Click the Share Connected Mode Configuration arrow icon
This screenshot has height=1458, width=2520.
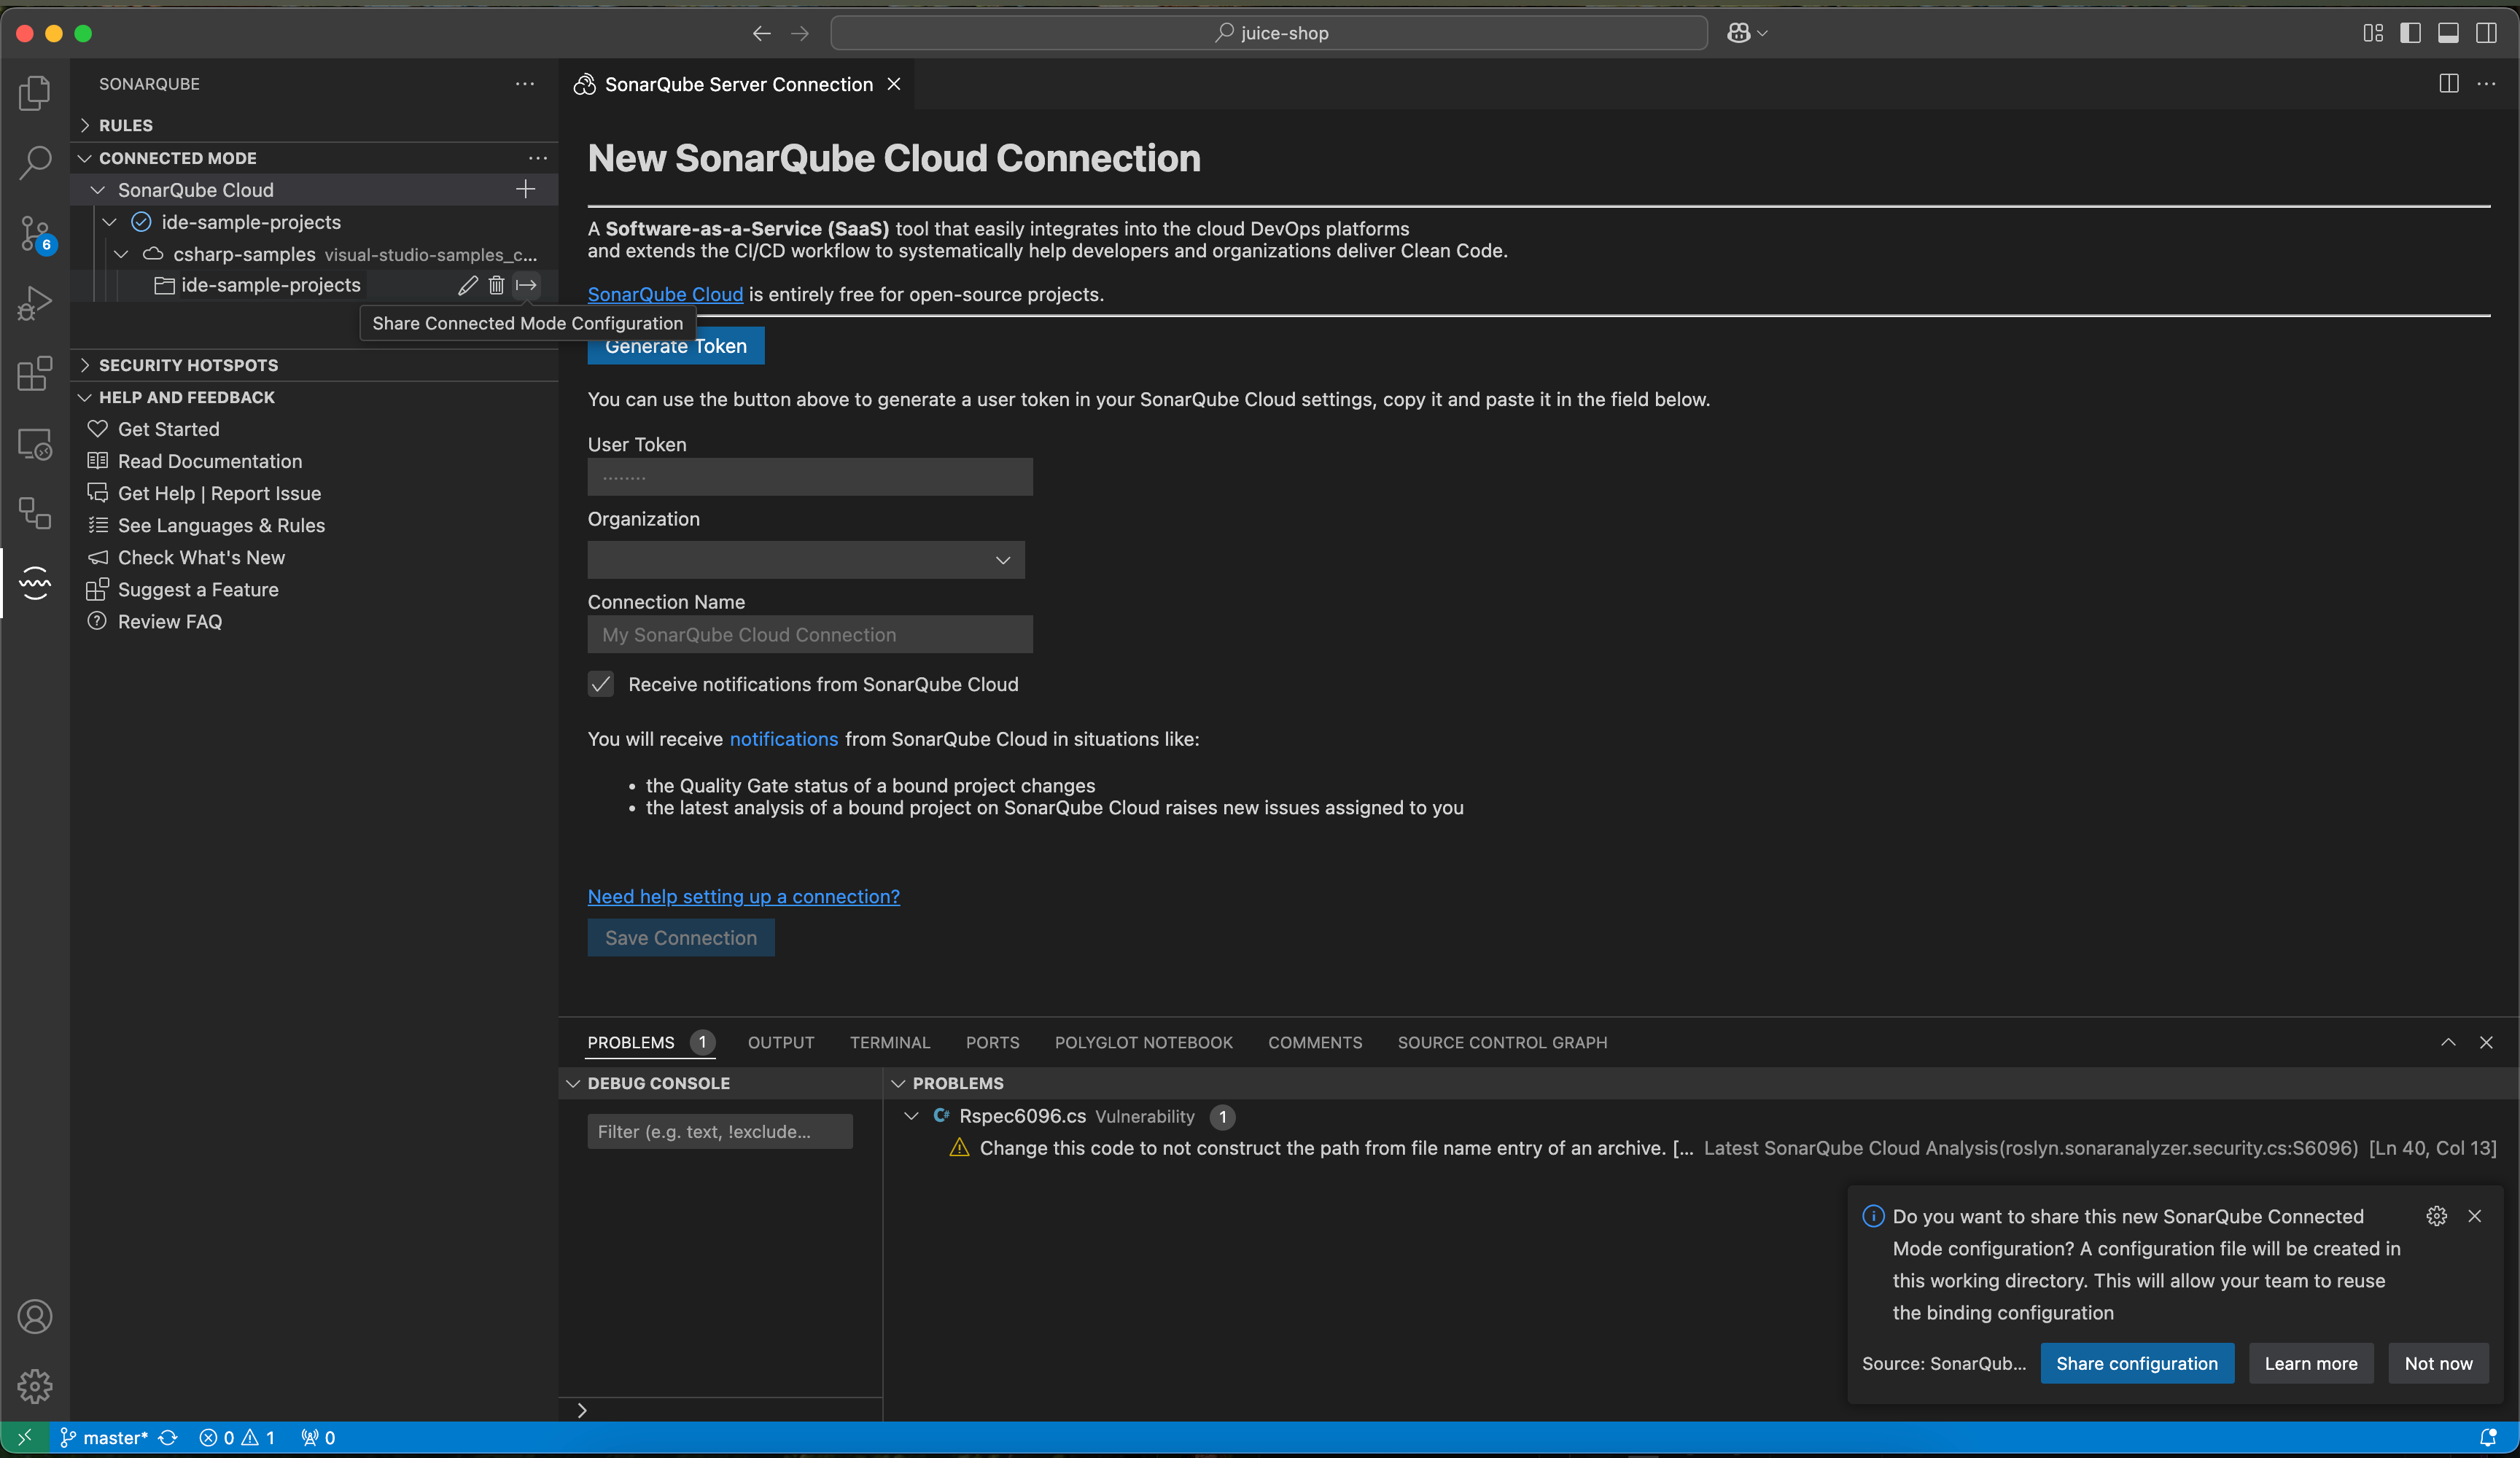point(526,286)
